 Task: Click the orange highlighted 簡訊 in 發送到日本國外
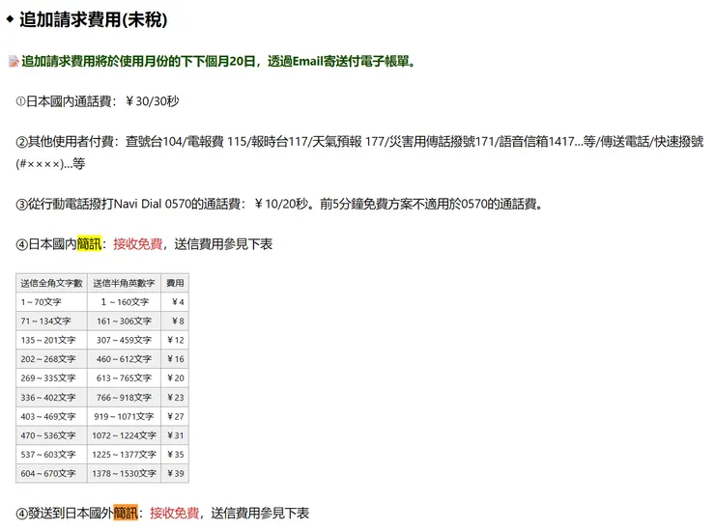[x=126, y=513]
